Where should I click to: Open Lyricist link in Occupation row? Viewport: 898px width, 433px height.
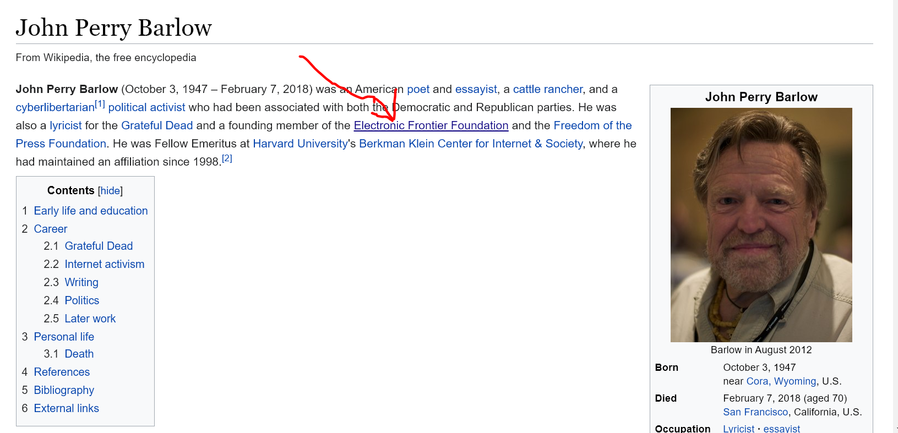click(739, 429)
